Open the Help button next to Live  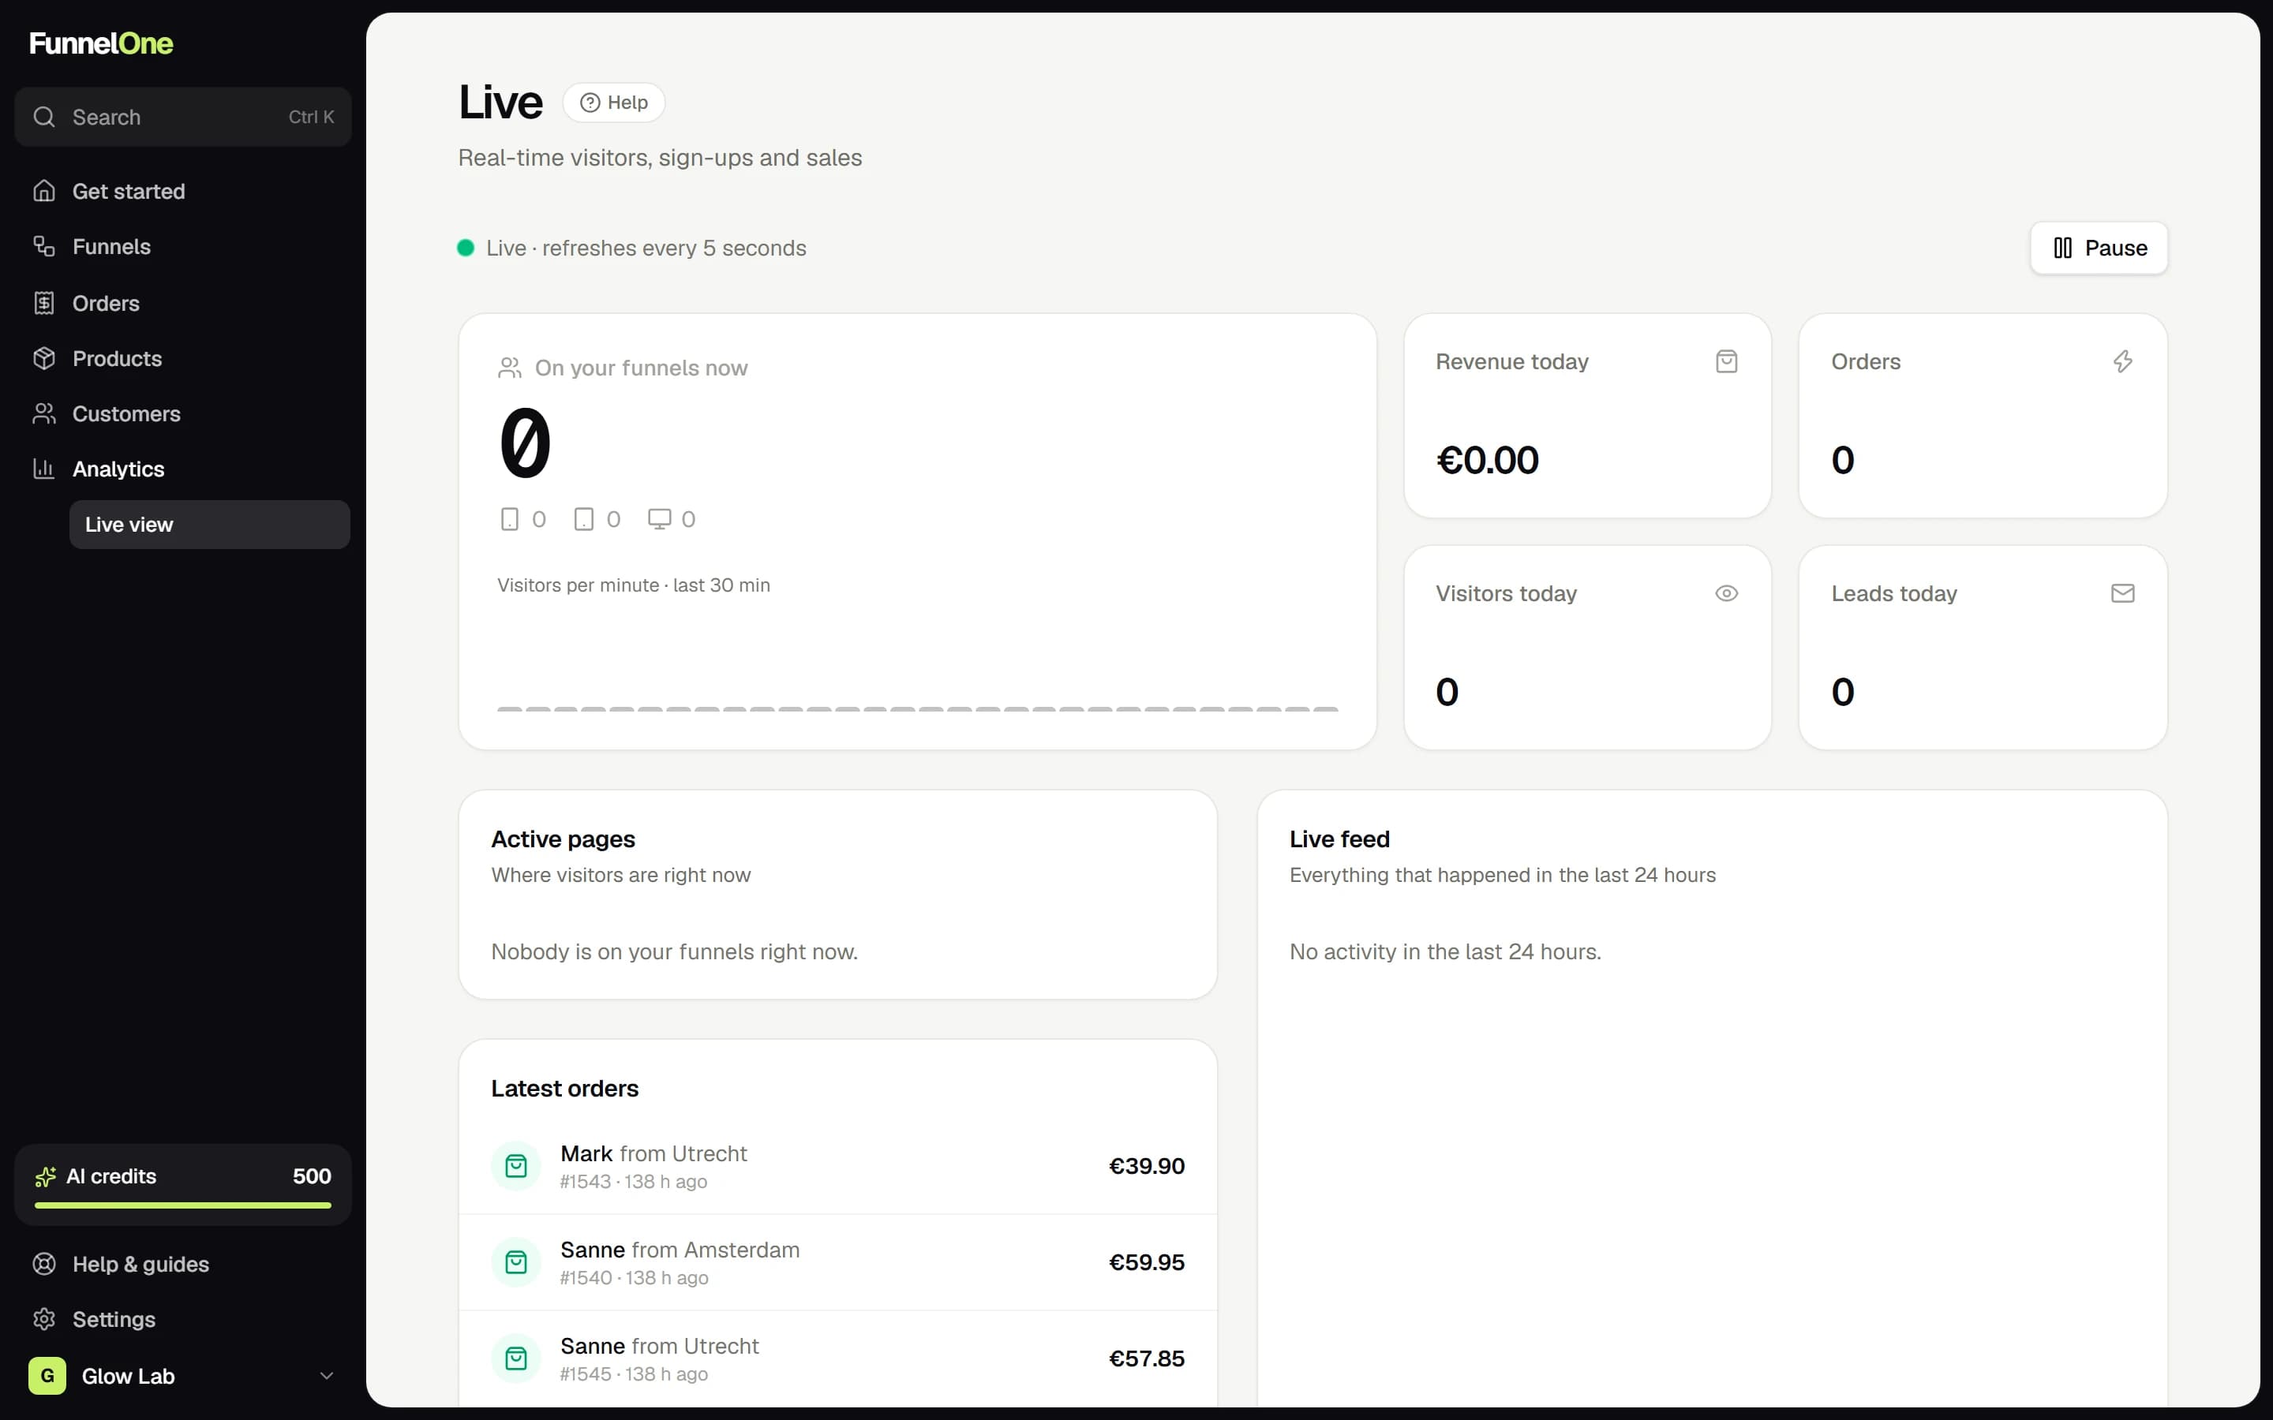[613, 103]
